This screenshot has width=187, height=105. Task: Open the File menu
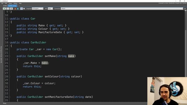(x=2, y=3)
